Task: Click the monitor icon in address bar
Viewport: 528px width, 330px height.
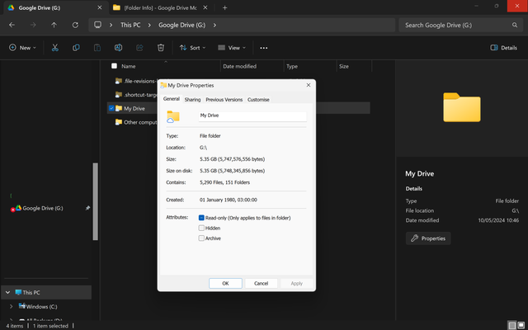Action: point(97,25)
